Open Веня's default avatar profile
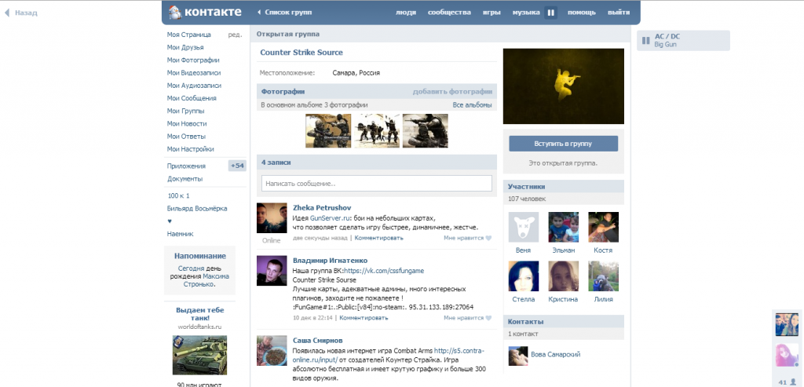The image size is (804, 387). pos(523,228)
